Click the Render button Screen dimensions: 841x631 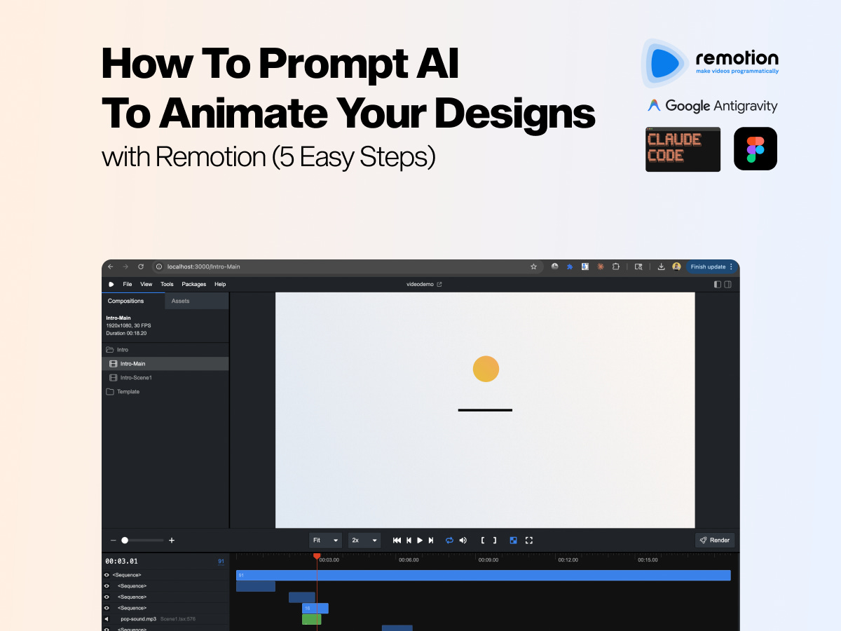click(715, 540)
